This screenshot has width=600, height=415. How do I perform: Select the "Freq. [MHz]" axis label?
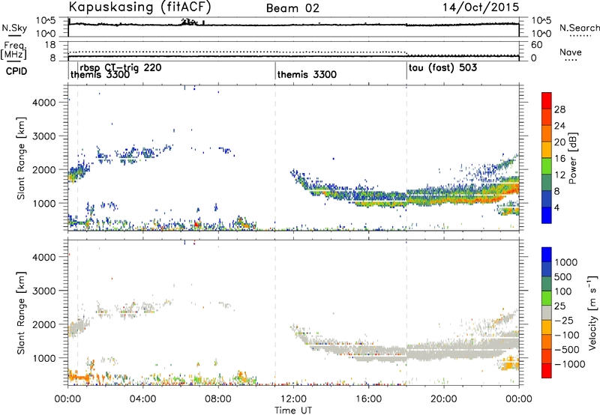[x=13, y=50]
